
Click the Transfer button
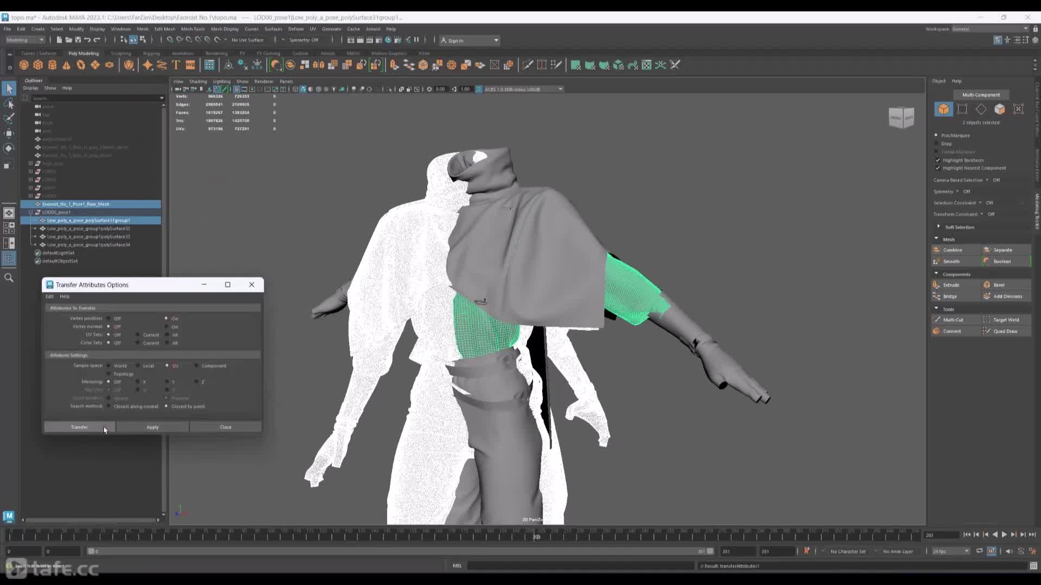point(79,427)
